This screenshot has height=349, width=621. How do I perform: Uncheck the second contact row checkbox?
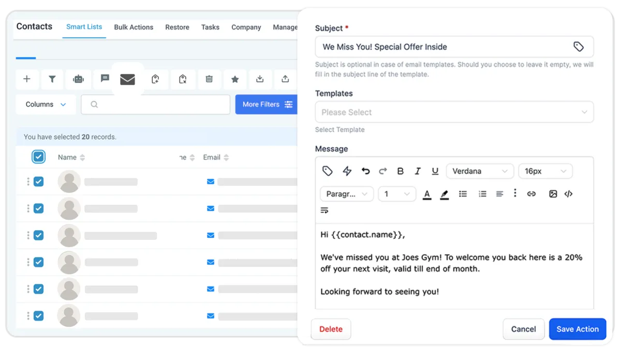38,208
